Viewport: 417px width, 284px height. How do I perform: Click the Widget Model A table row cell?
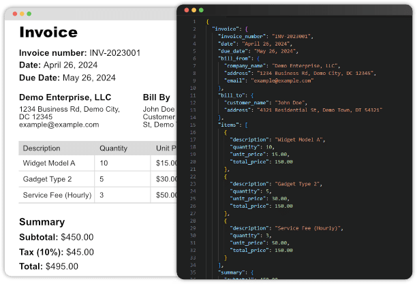coord(49,163)
